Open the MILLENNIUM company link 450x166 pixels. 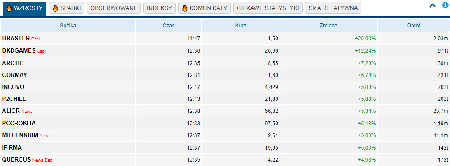point(20,135)
